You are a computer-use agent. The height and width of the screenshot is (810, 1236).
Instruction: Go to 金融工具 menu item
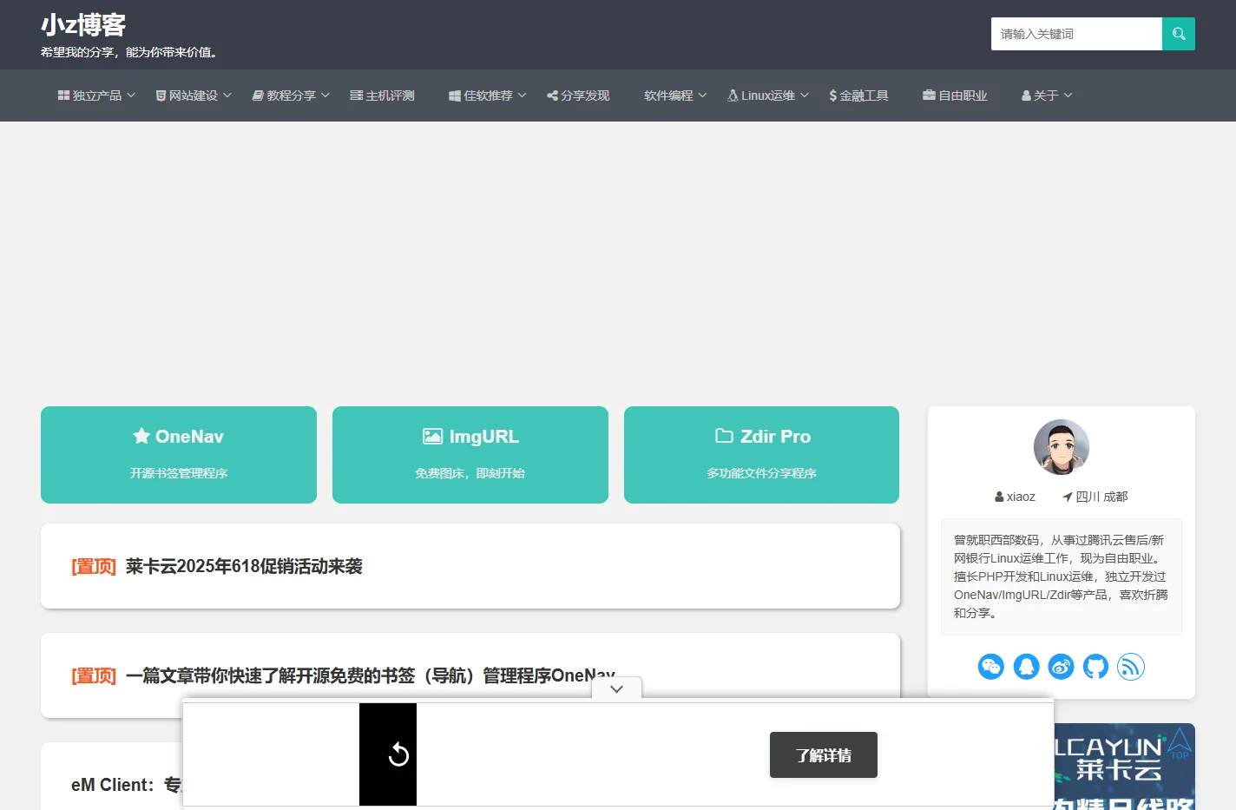pos(858,95)
